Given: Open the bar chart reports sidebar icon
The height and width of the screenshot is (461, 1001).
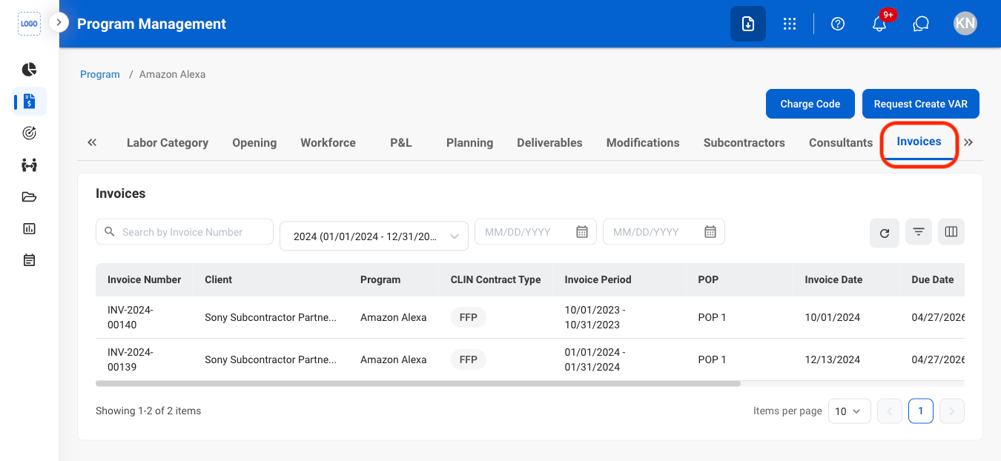Looking at the screenshot, I should [x=29, y=229].
